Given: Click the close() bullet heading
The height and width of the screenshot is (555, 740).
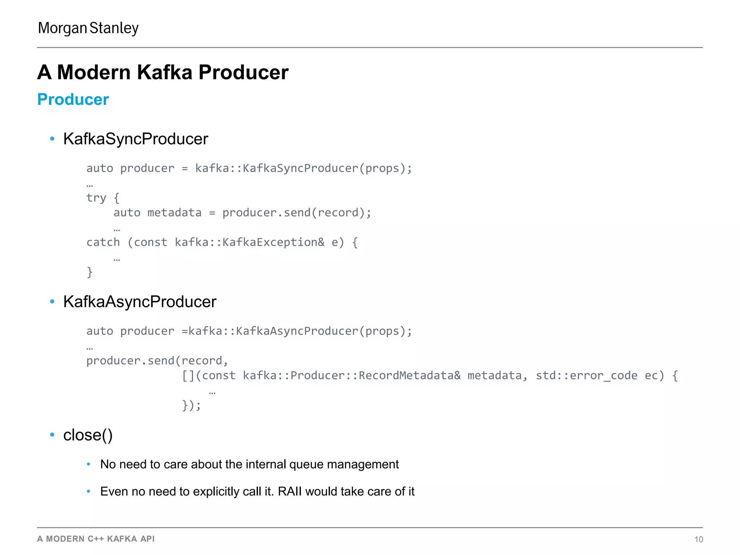Looking at the screenshot, I should 88,435.
